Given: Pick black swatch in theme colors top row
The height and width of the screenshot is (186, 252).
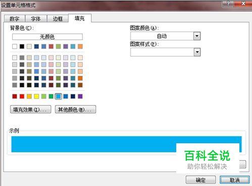Looking at the screenshot, I should tap(22, 46).
